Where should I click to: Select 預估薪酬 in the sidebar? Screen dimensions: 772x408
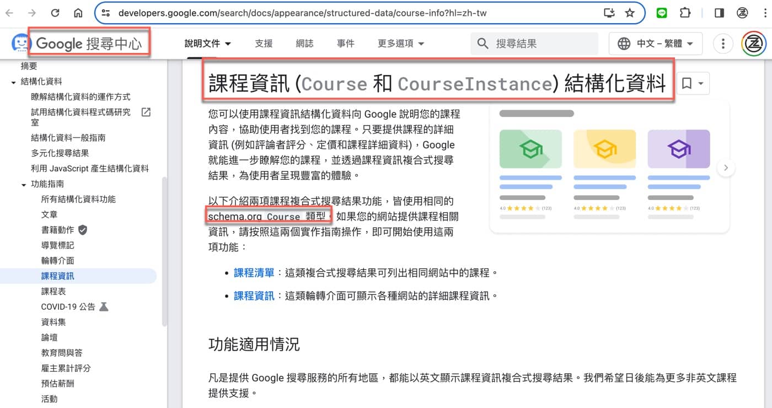[x=57, y=384]
